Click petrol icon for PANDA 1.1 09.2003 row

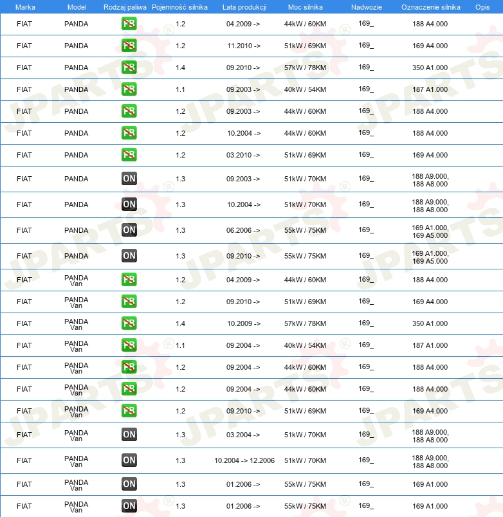129,89
